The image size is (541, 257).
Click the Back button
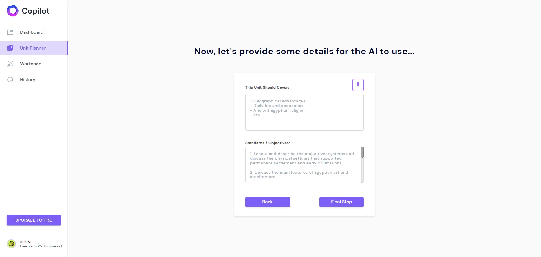click(268, 202)
